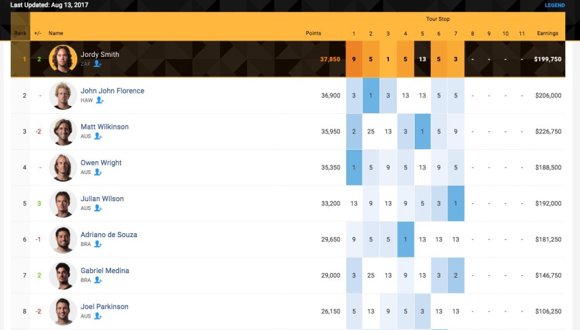Image resolution: width=580 pixels, height=330 pixels.
Task: Open the Legend link
Action: [554, 5]
